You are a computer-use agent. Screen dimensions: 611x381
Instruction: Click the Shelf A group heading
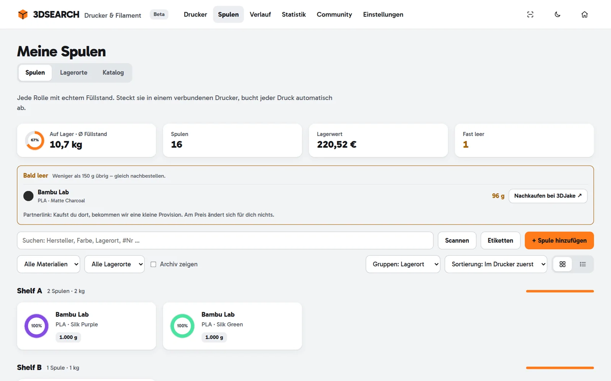(x=29, y=291)
